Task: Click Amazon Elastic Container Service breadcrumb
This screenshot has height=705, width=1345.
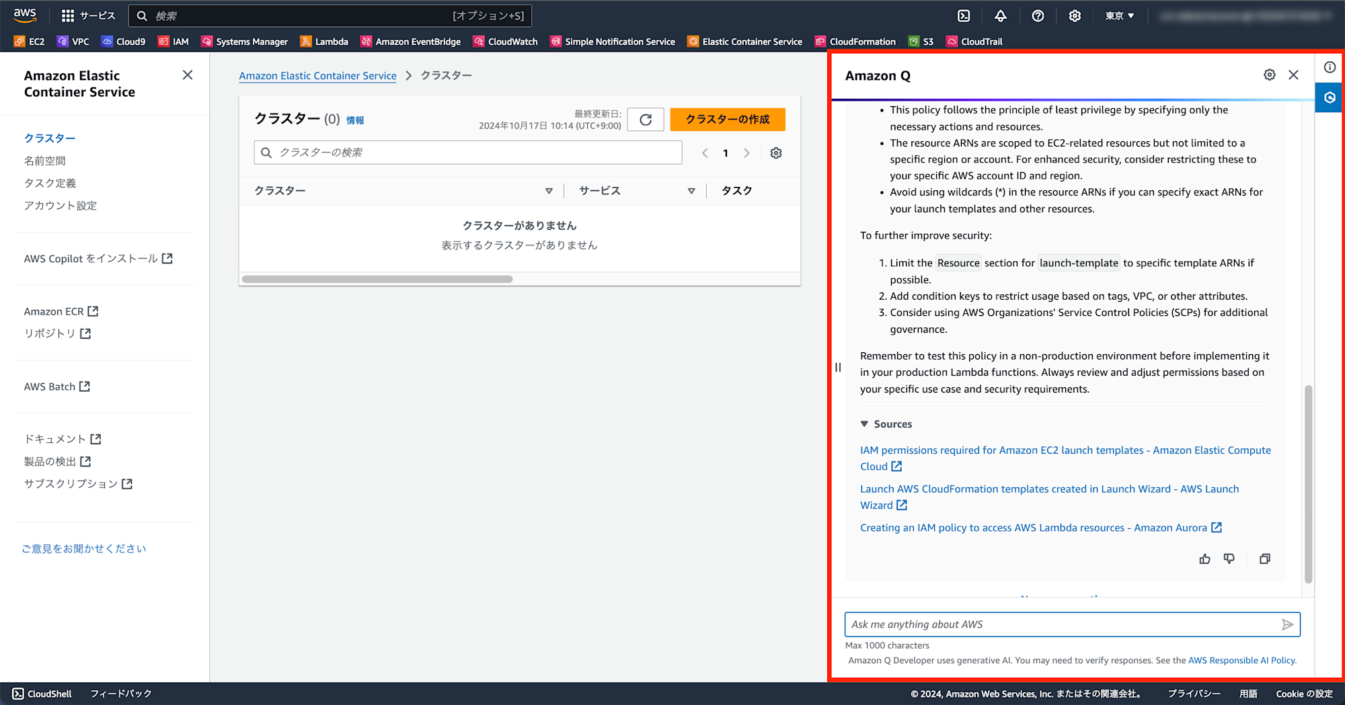Action: pyautogui.click(x=318, y=76)
